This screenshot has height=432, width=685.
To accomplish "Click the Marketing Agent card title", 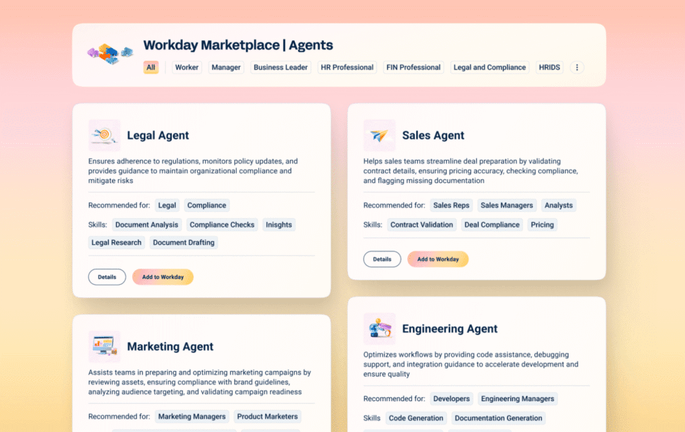I will [x=171, y=346].
